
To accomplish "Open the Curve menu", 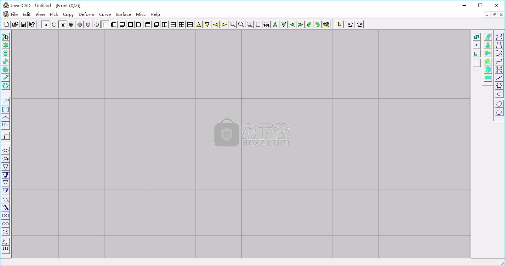I will pyautogui.click(x=105, y=15).
